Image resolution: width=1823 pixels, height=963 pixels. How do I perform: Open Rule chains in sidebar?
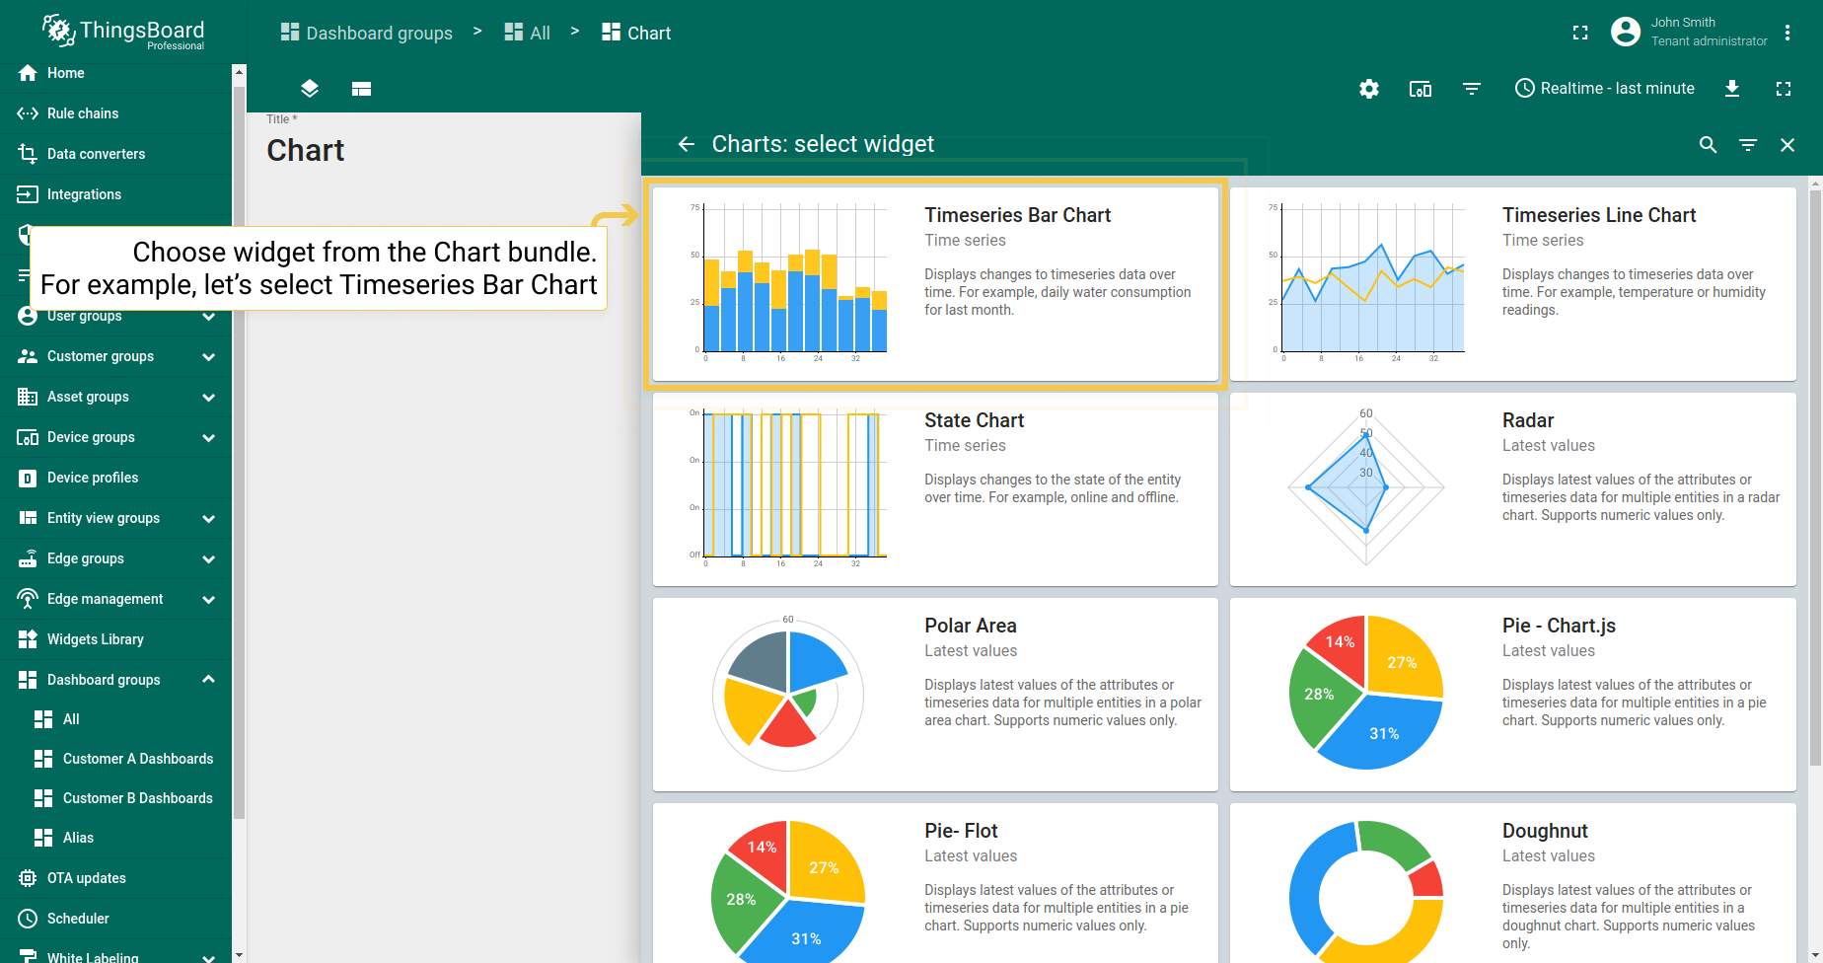point(116,113)
